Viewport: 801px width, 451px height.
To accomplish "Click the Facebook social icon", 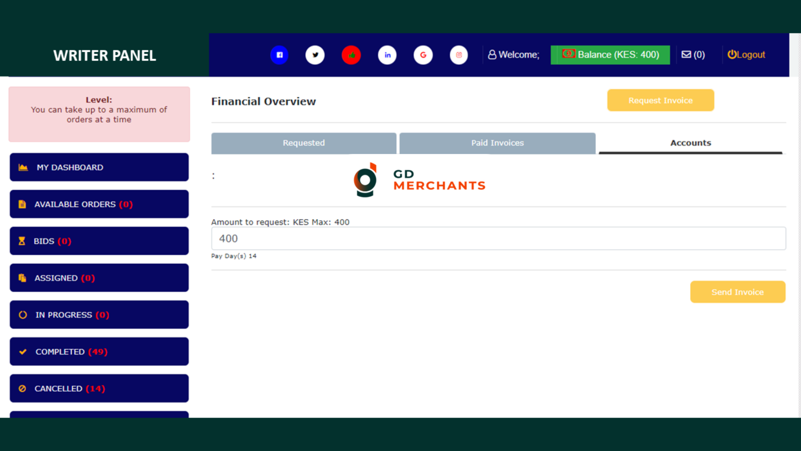I will coord(279,55).
